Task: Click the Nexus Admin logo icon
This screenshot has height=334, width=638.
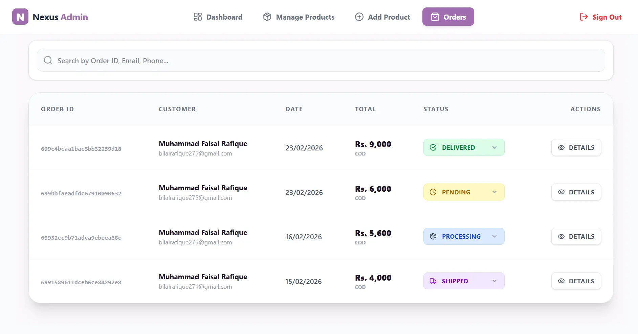Action: point(20,17)
